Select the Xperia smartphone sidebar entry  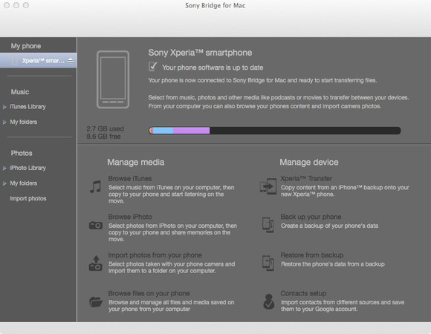[38, 60]
